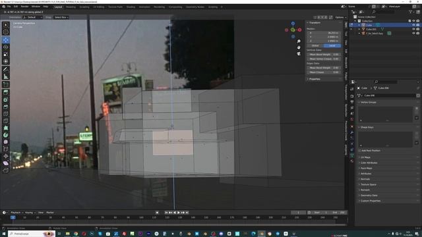Screen dimensions: 422x237
Task: Click the viewport zoom magnifier gizmo
Action: 299,41
